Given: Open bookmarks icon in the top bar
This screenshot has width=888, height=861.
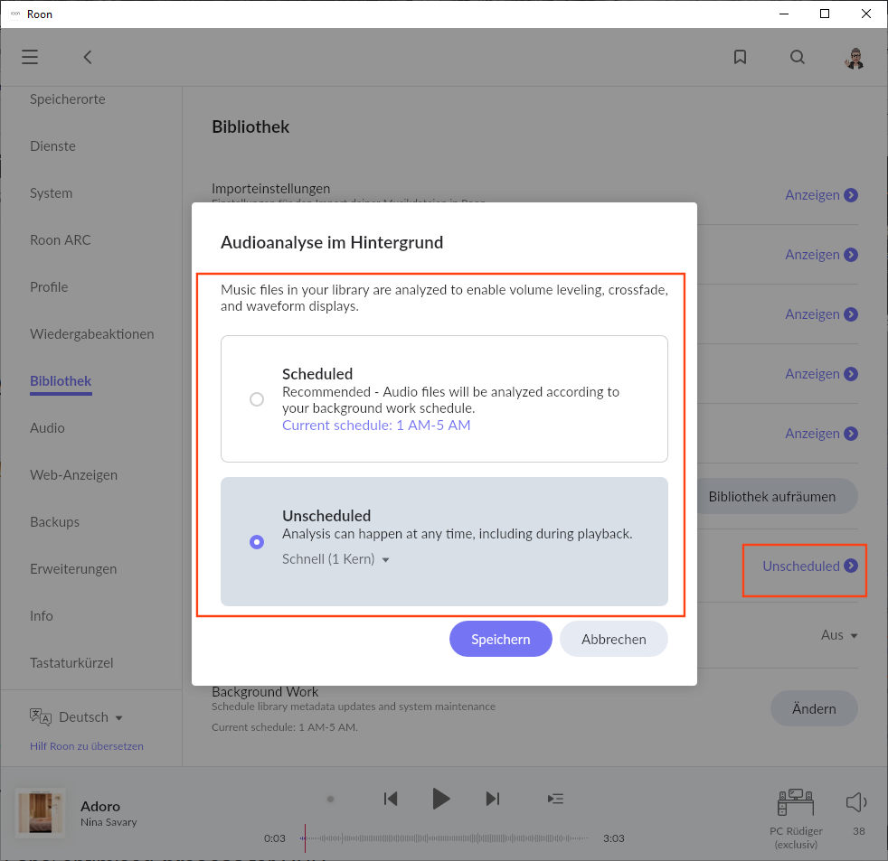Looking at the screenshot, I should (x=740, y=57).
